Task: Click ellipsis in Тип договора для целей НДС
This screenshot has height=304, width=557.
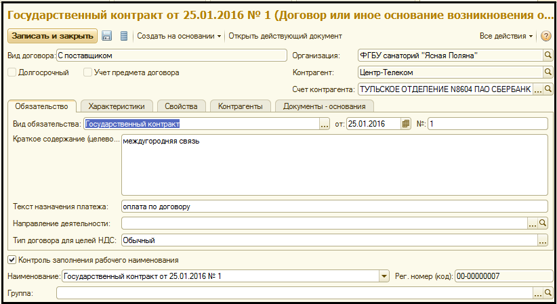Action: pyautogui.click(x=543, y=240)
